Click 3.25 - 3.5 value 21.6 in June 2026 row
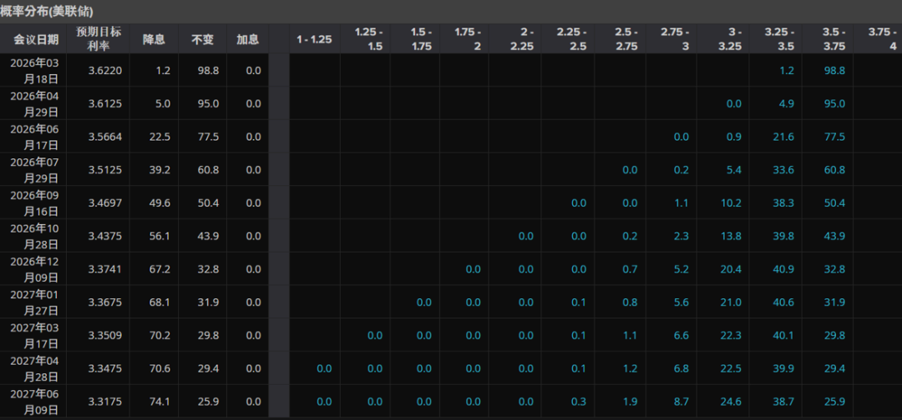This screenshot has height=420, width=902. click(783, 137)
